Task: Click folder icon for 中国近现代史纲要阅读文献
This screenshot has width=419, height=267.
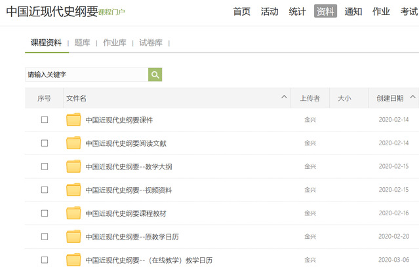Action: (73, 143)
